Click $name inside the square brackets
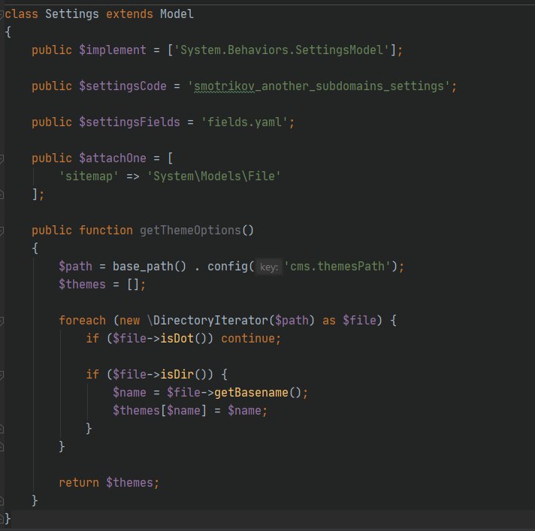This screenshot has height=531, width=535. pyautogui.click(x=183, y=411)
